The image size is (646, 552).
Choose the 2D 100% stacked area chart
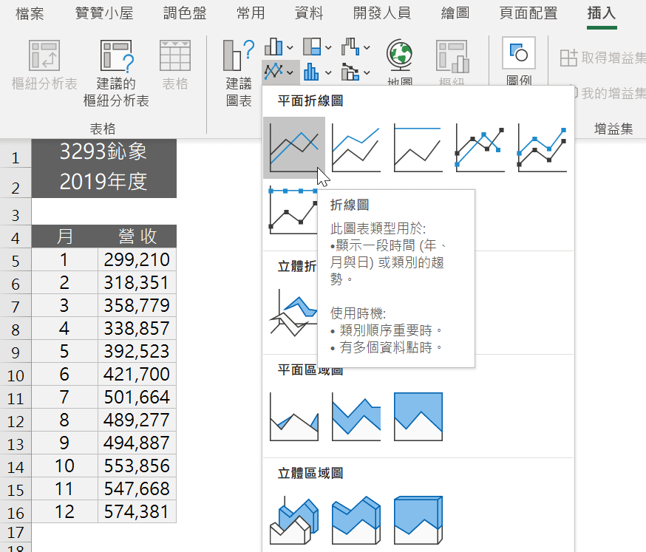[x=418, y=416]
